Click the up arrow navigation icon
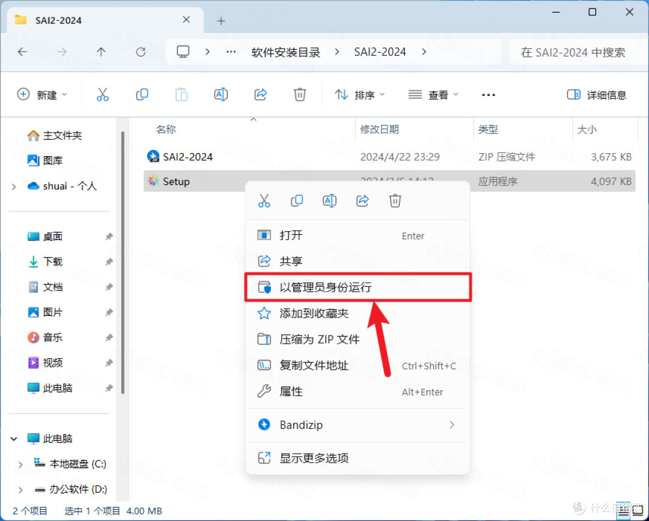The image size is (649, 521). click(102, 52)
